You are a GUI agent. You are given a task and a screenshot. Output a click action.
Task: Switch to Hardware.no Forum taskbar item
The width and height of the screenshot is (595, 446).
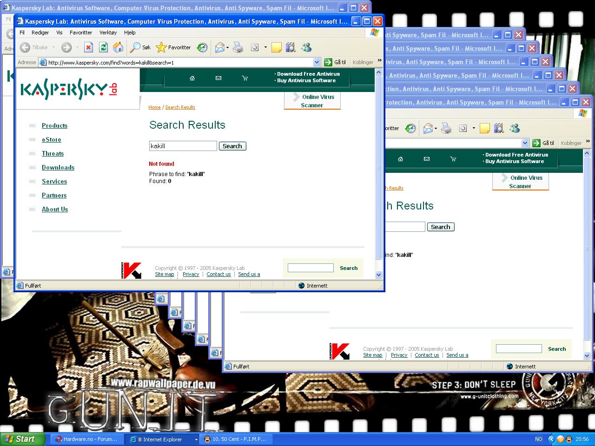(86, 439)
